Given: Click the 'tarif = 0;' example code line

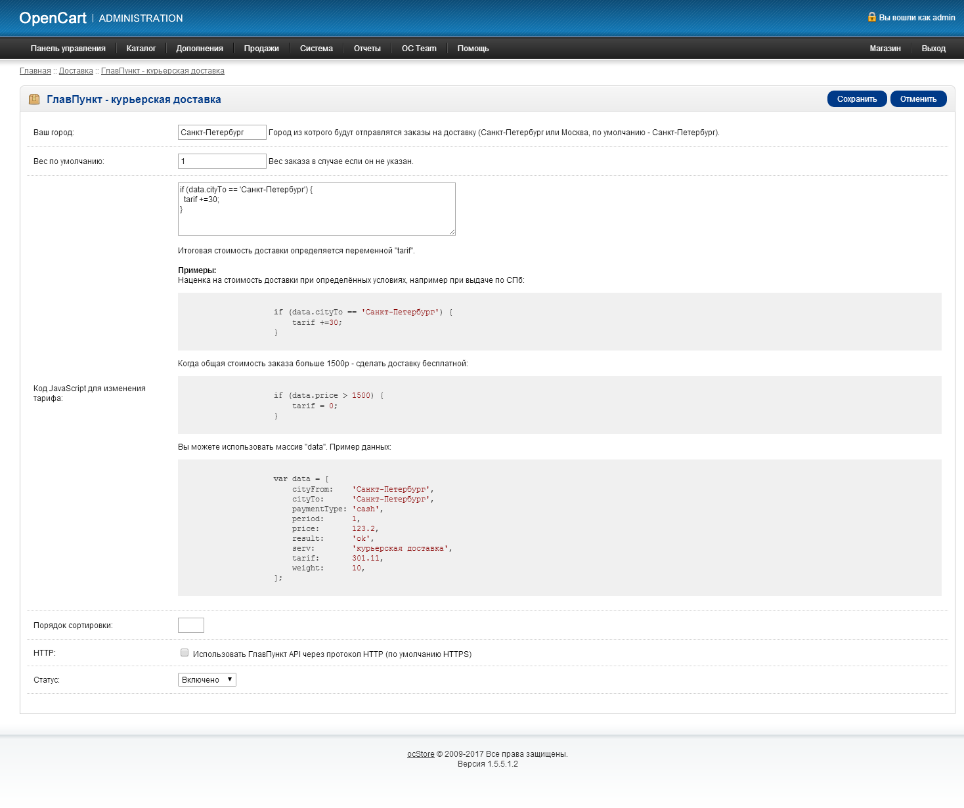Looking at the screenshot, I should (315, 406).
